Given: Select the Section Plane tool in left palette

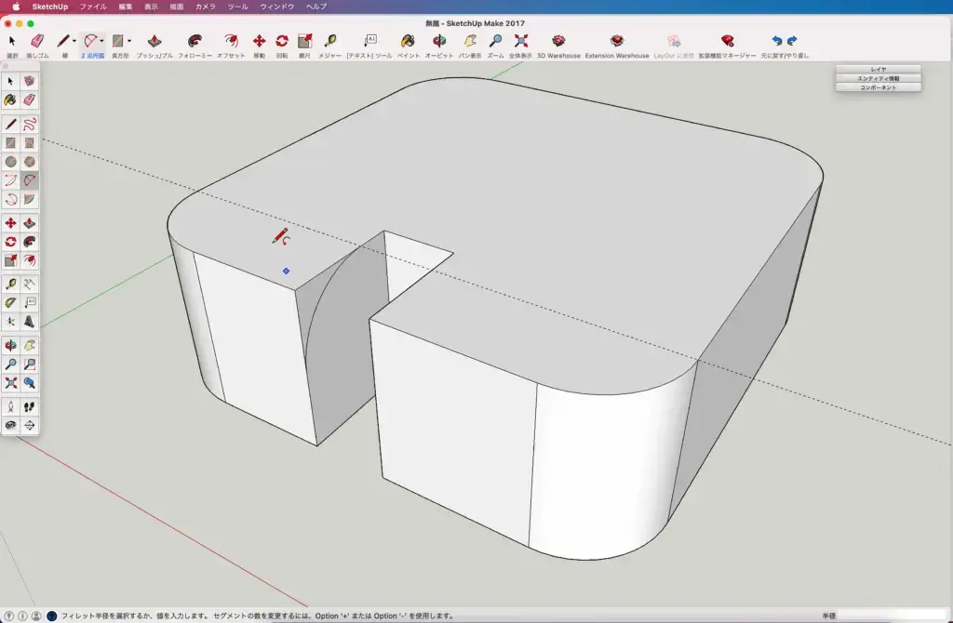Looking at the screenshot, I should (29, 426).
